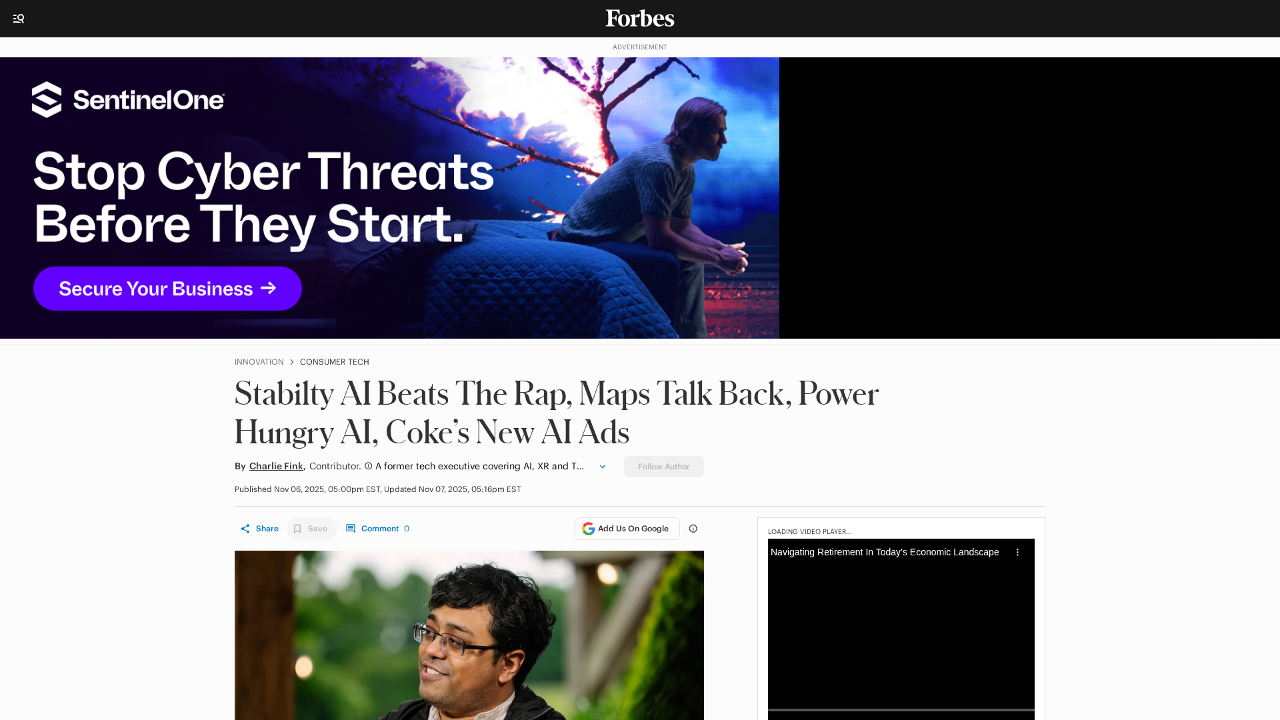Click the video player progress bar

(x=901, y=710)
